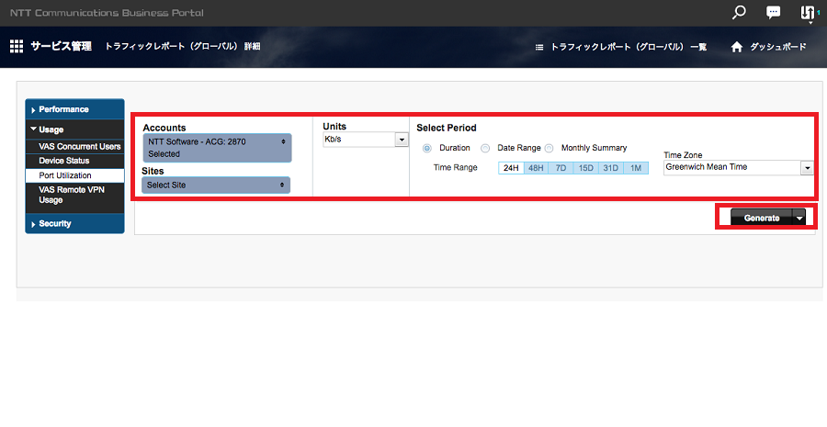
Task: Open the user account icon menu
Action: tap(808, 13)
